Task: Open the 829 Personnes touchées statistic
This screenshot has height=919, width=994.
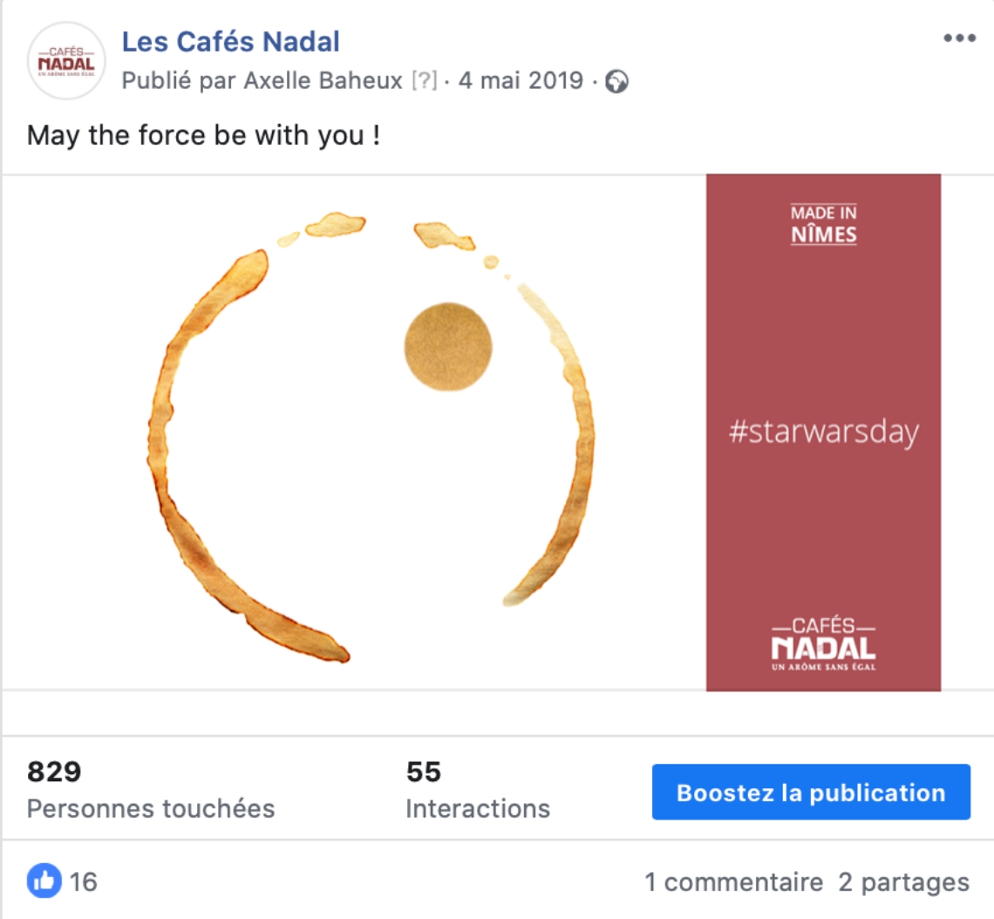Action: pos(150,791)
